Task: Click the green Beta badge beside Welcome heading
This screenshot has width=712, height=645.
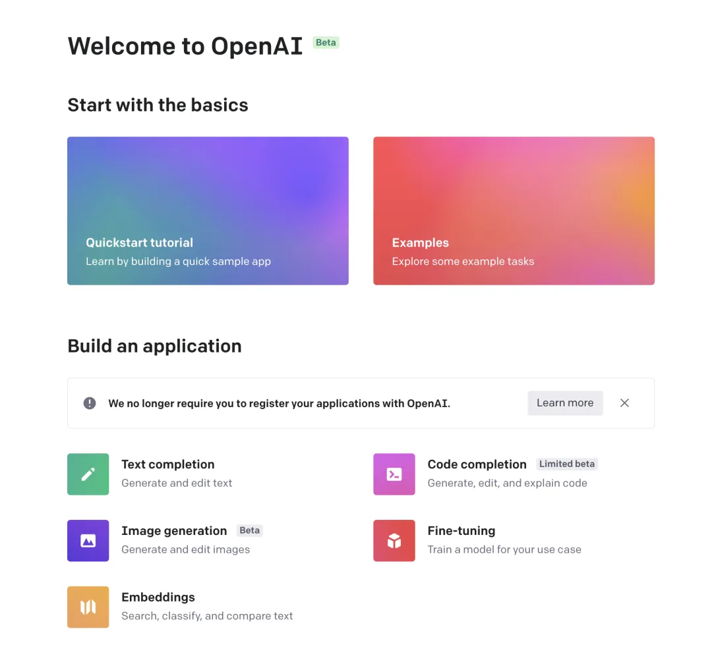Action: [x=326, y=42]
